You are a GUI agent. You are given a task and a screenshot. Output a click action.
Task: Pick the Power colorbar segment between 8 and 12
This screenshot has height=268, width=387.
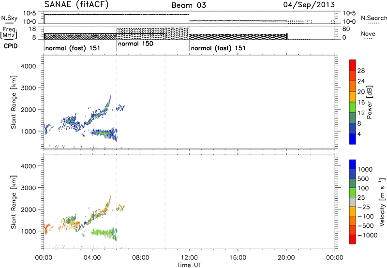[353, 118]
